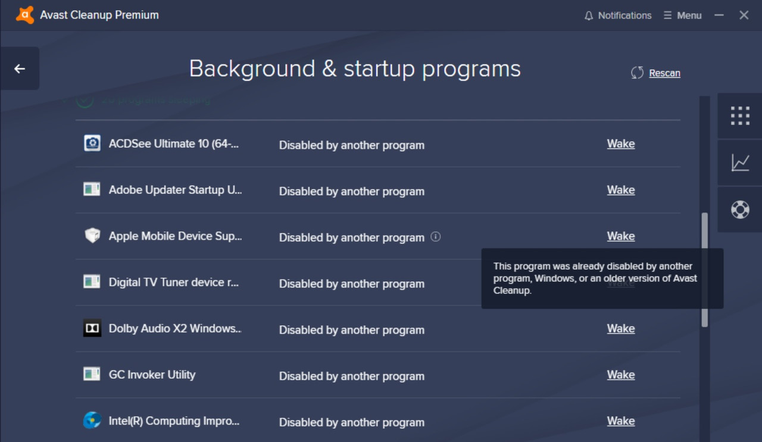
Task: Open the Notifications bell
Action: coord(618,15)
